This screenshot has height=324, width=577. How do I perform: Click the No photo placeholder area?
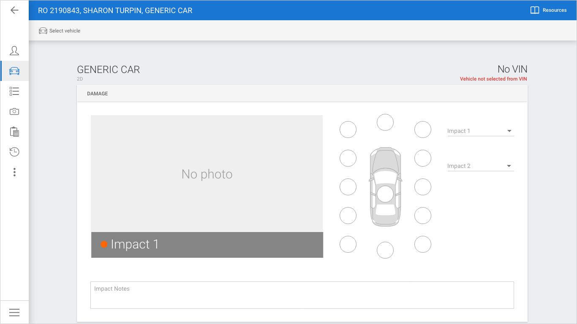coord(207,174)
